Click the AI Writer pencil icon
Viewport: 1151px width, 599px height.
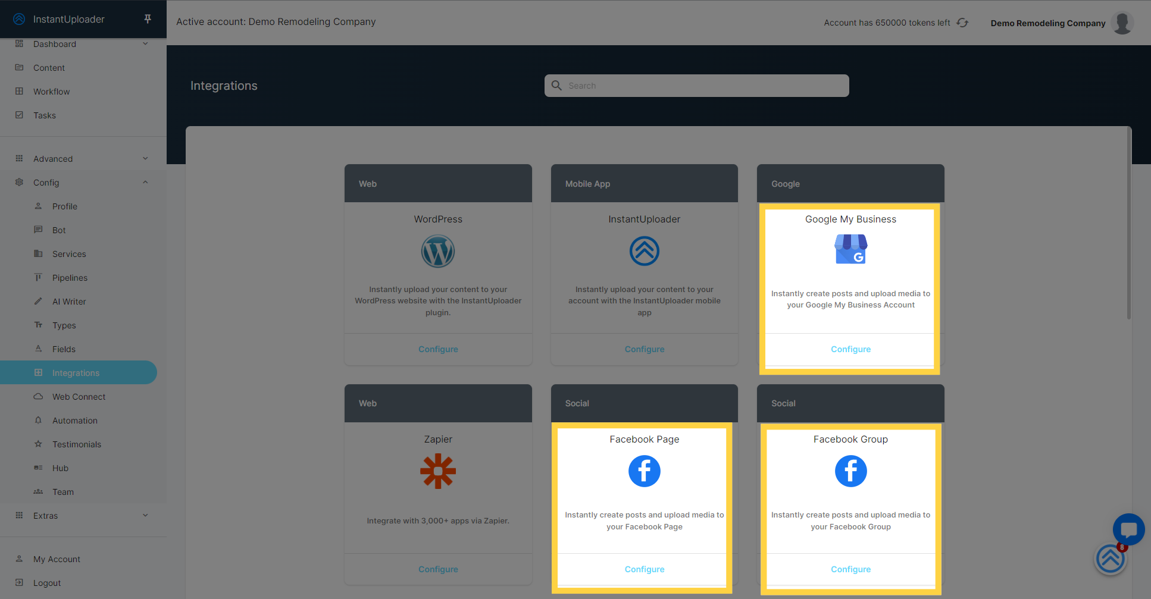(38, 301)
